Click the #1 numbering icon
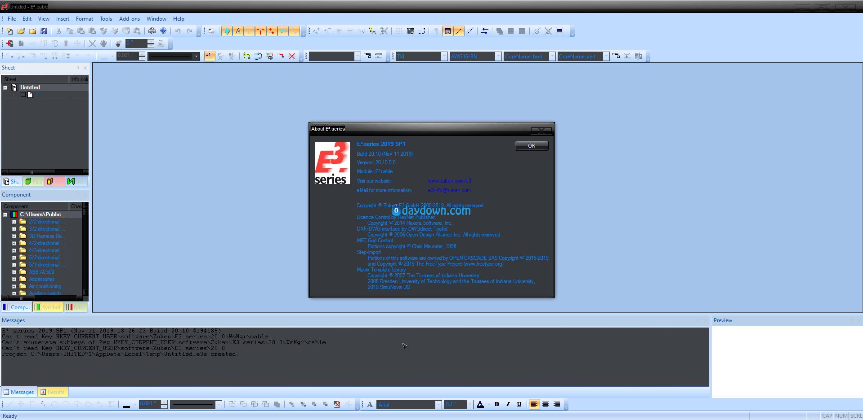 209,56
